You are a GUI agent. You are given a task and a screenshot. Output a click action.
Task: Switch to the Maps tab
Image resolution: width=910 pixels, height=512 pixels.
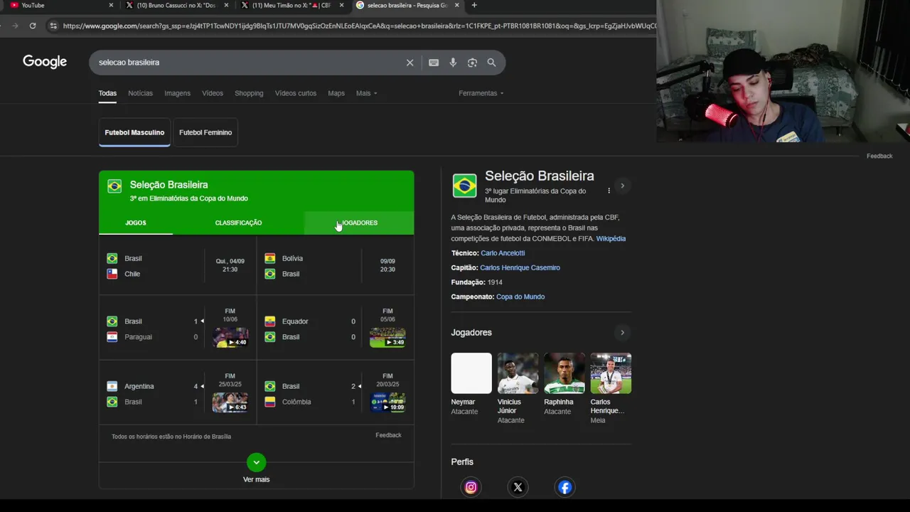coord(336,93)
